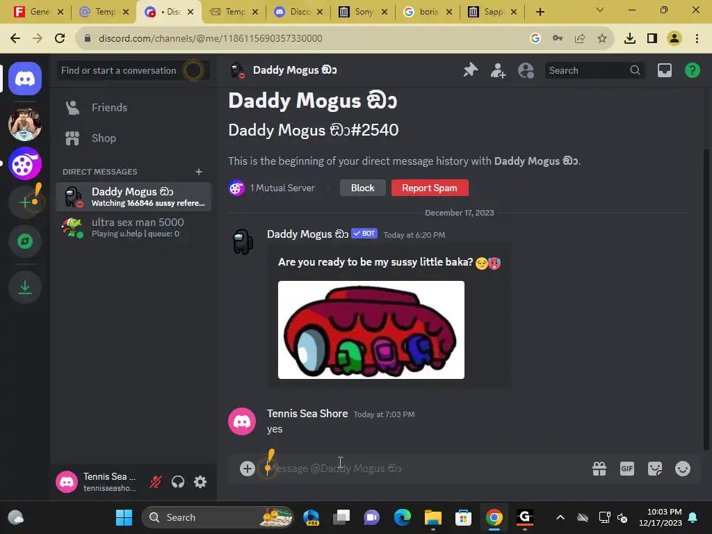
Task: Open Friends list
Action: pyautogui.click(x=133, y=108)
